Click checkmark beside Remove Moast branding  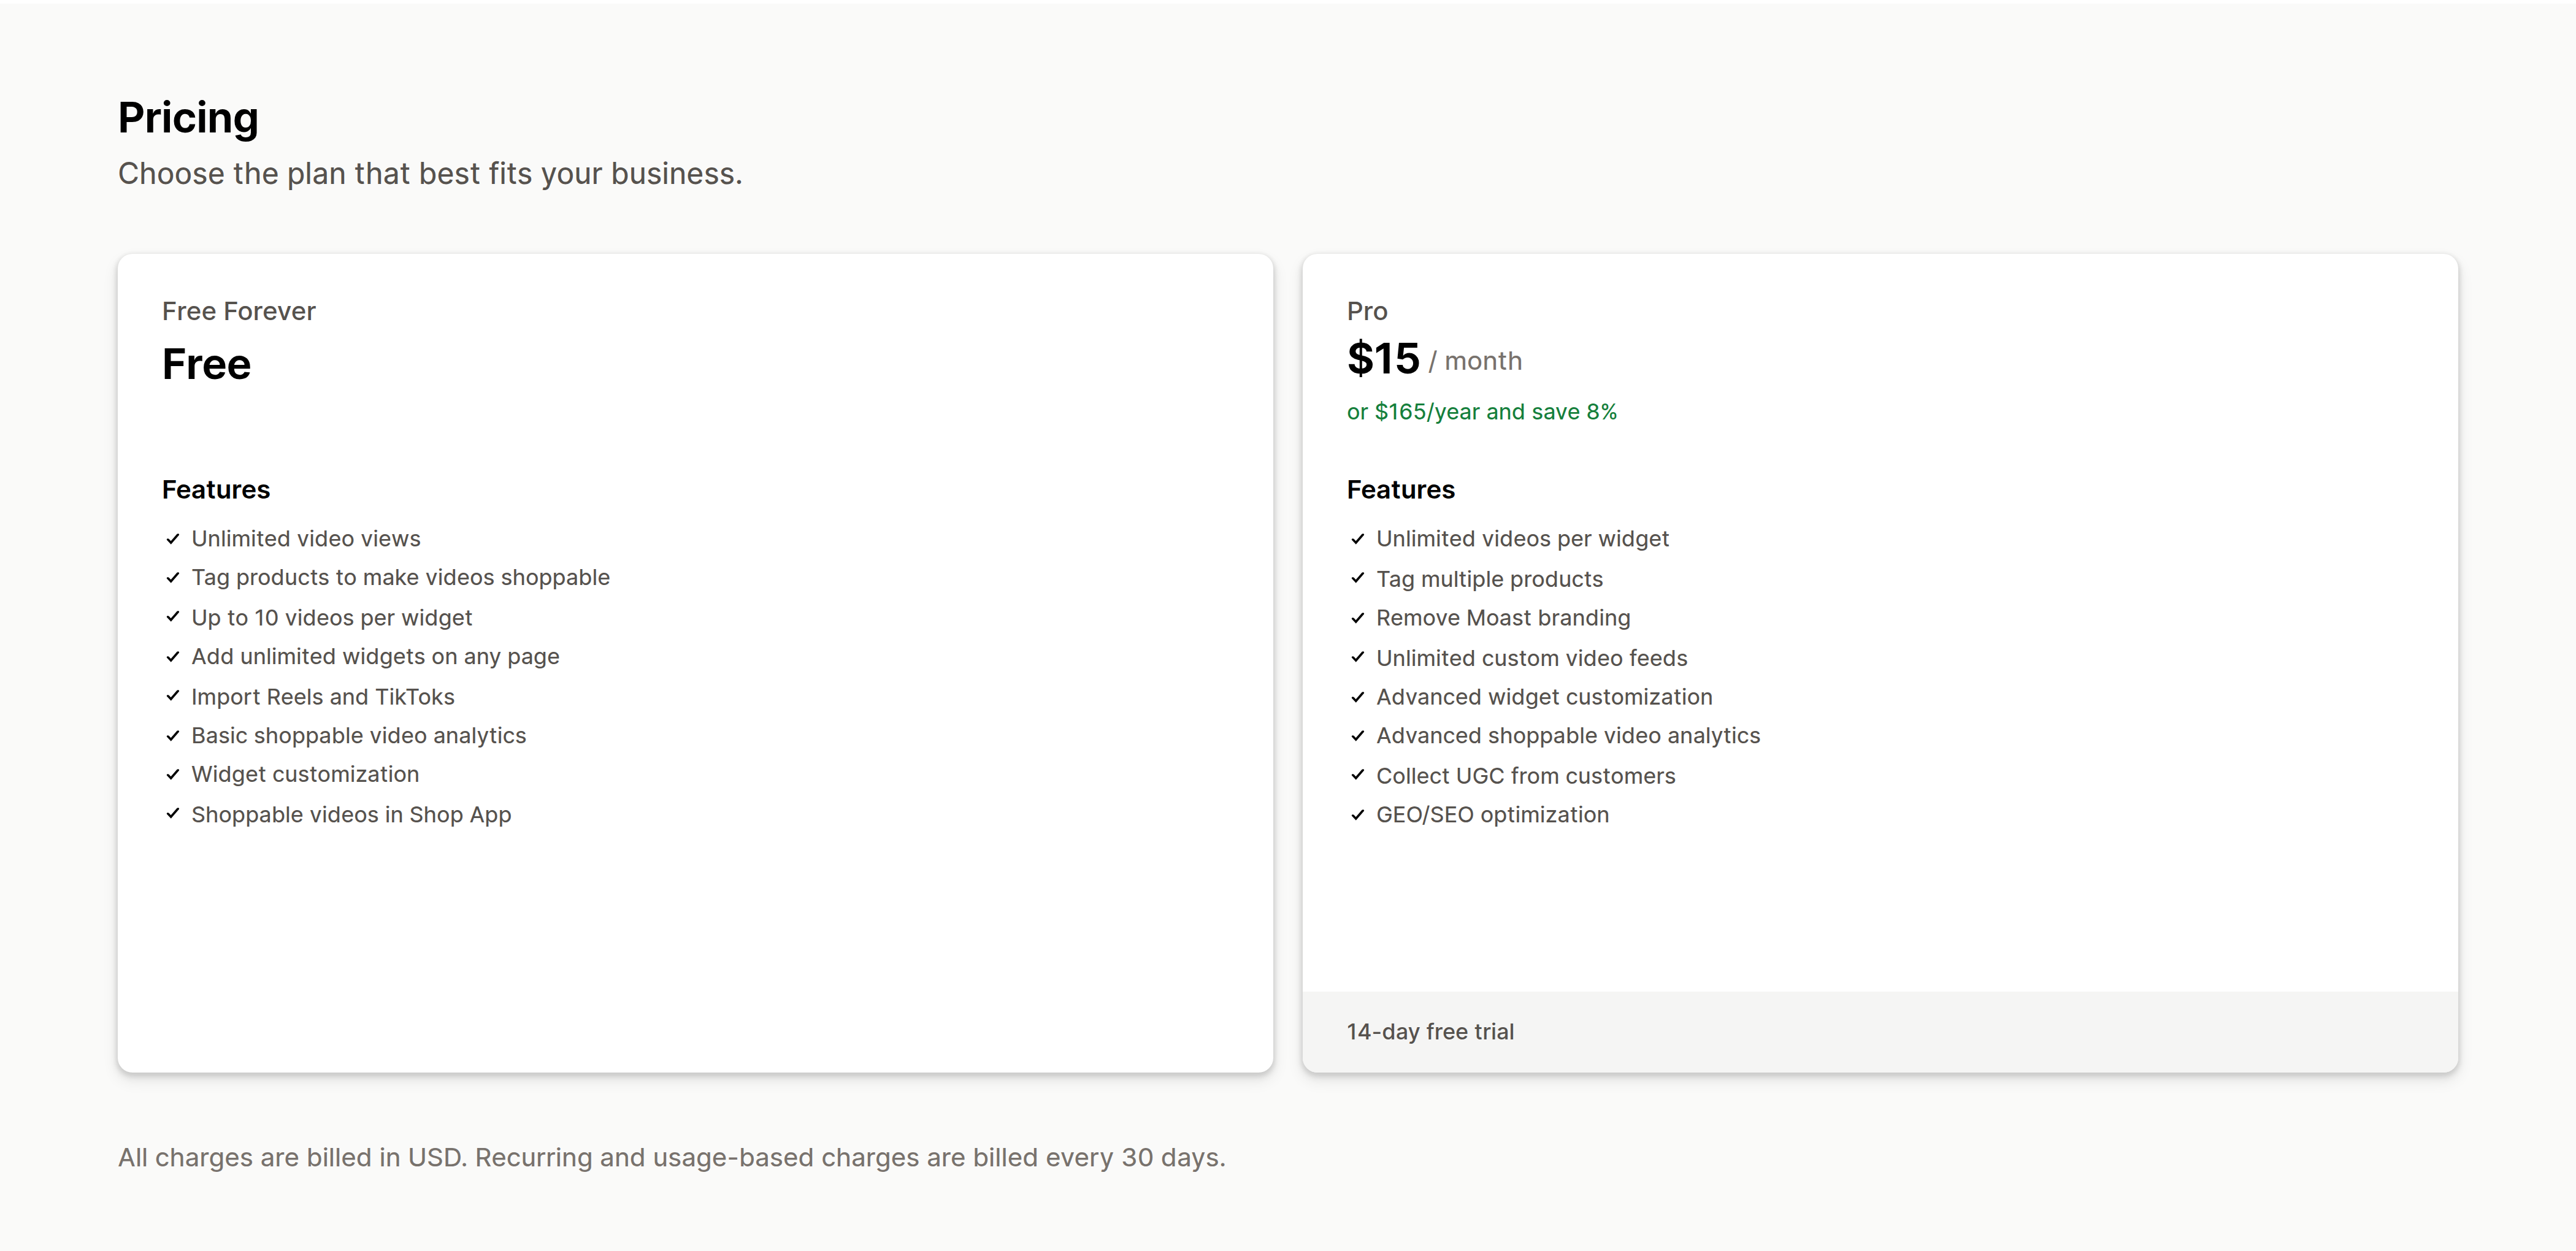[1357, 618]
